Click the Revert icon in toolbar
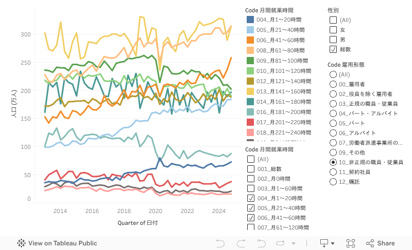Image resolution: width=412 pixels, height=250 pixels. [x=261, y=243]
